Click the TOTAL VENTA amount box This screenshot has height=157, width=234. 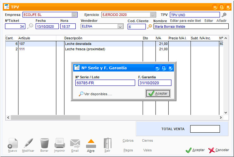pos(205,129)
